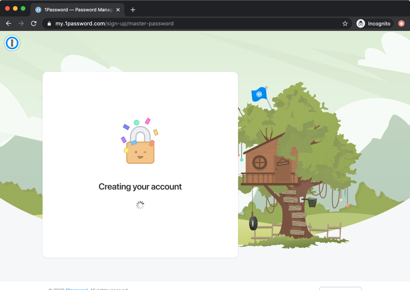Click the blue 1Password flag on the tree
The height and width of the screenshot is (290, 410).
tap(259, 95)
